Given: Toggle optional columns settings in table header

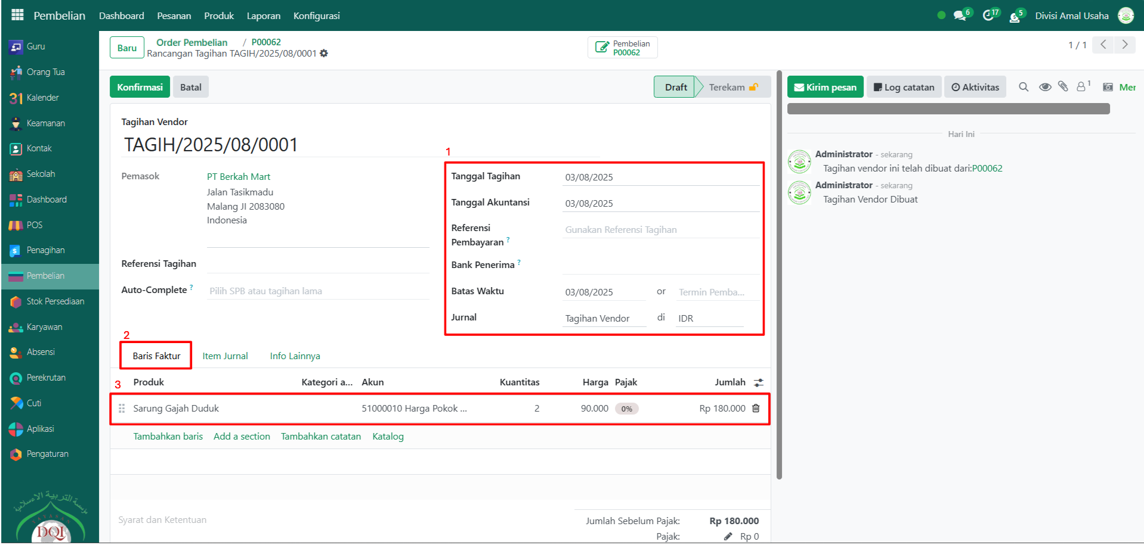Looking at the screenshot, I should [x=758, y=382].
